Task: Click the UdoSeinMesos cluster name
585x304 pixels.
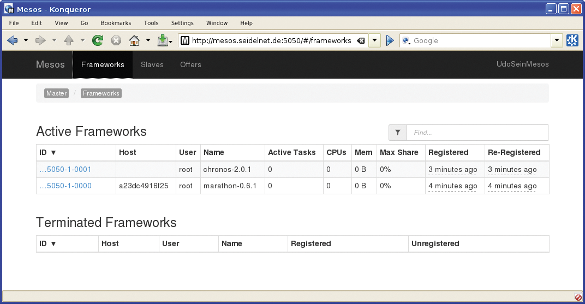Action: [522, 64]
